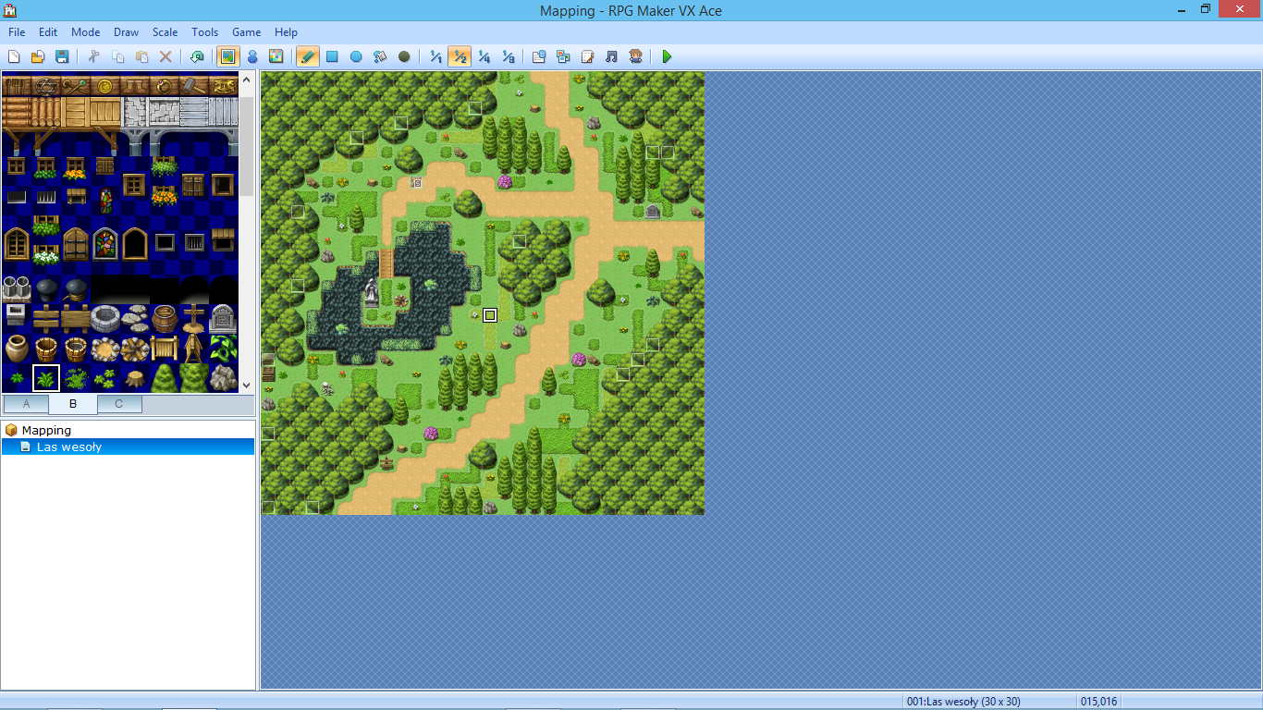Pick the green vine tile in the palette
Image resolution: width=1263 pixels, height=710 pixels.
click(x=224, y=348)
